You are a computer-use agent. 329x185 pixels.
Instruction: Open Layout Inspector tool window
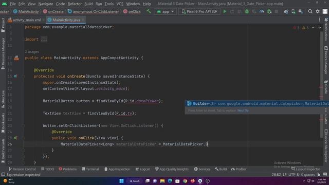306,169
